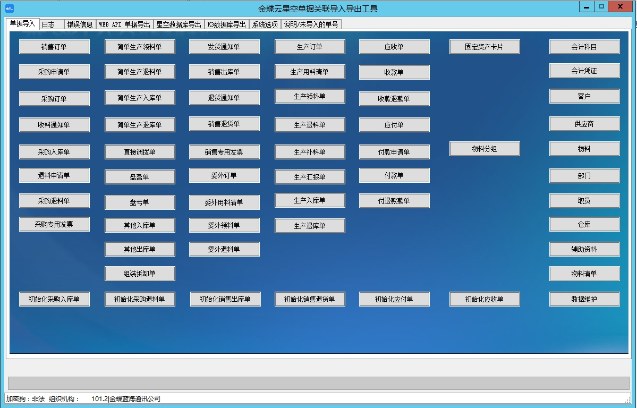
Task: Open 其他入库单 import
Action: (140, 225)
